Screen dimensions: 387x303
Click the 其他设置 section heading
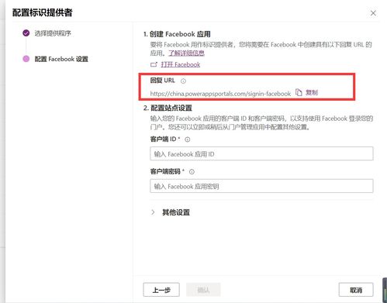click(176, 212)
